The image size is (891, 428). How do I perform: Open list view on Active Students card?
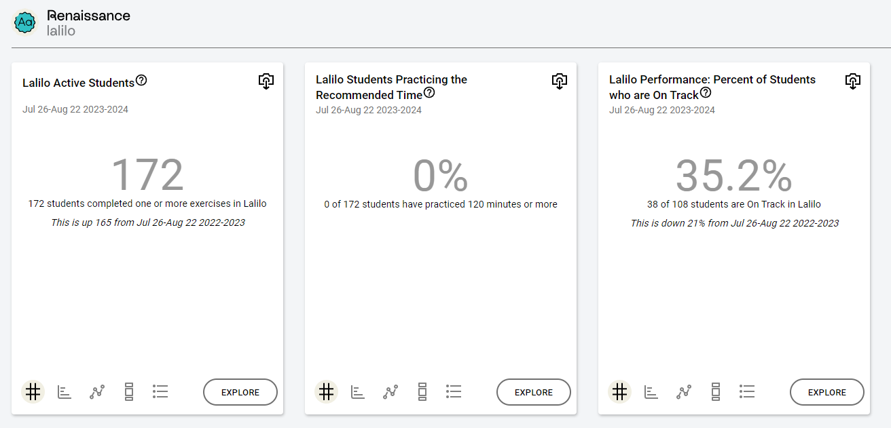coord(160,392)
